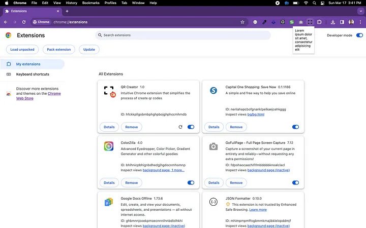Open a new tab with plus button
Image resolution: width=366 pixels, height=228 pixels.
[x=67, y=11]
